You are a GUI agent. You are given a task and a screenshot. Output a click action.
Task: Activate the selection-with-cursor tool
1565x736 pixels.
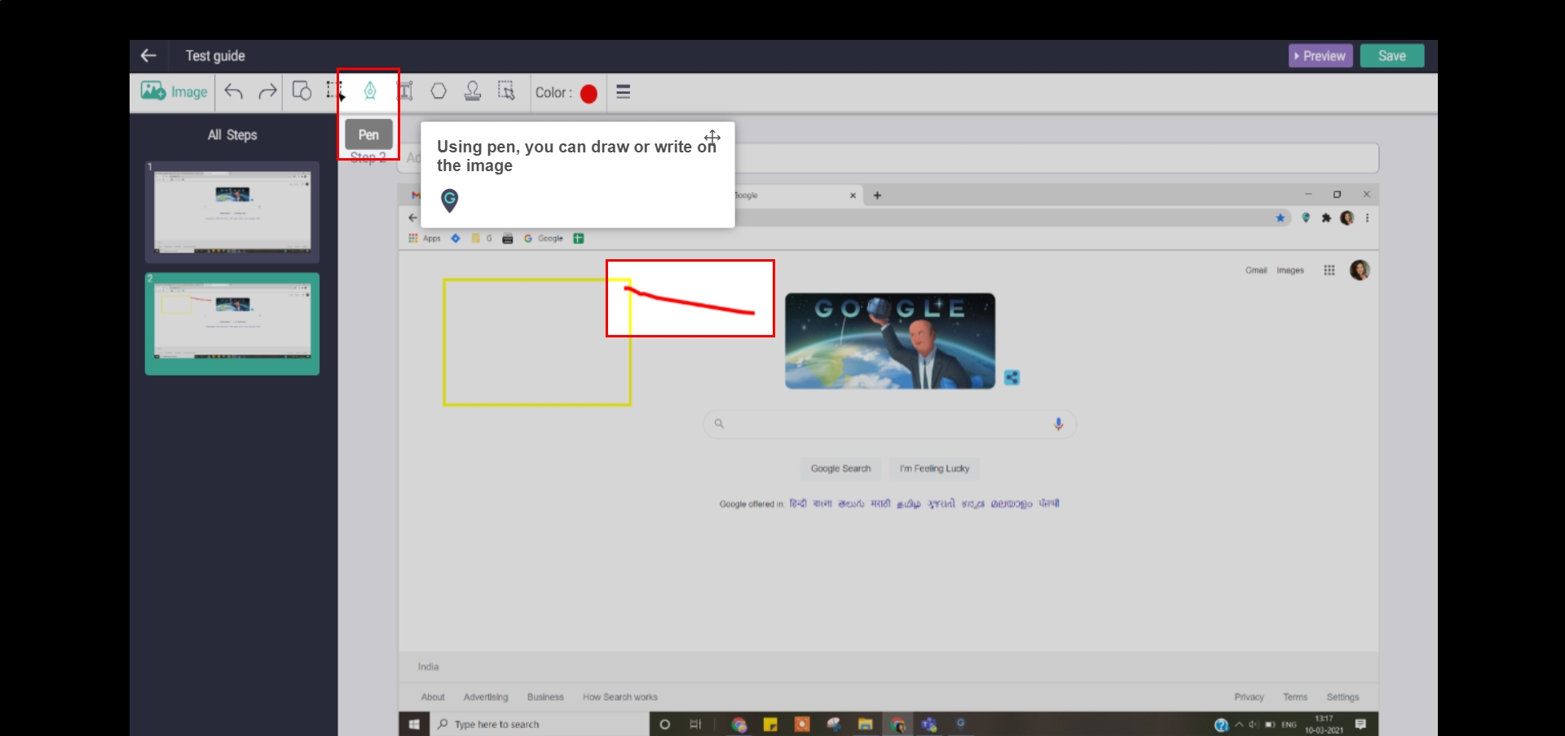[506, 91]
